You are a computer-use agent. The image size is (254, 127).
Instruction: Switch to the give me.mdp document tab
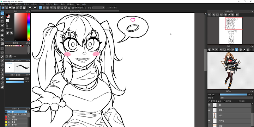point(75,11)
